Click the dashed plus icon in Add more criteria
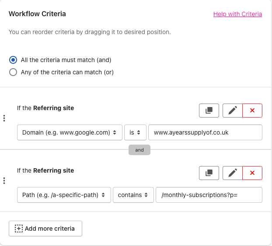The height and width of the screenshot is (246, 272). tap(19, 229)
